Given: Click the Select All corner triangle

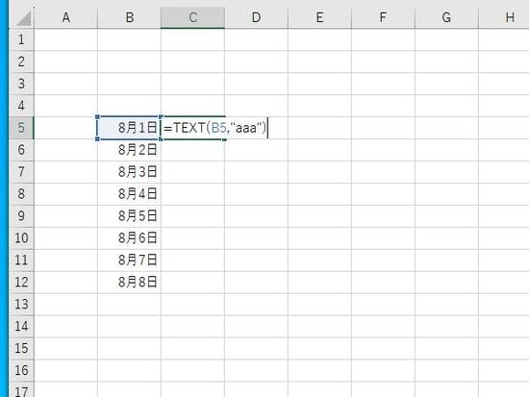Looking at the screenshot, I should (23, 18).
